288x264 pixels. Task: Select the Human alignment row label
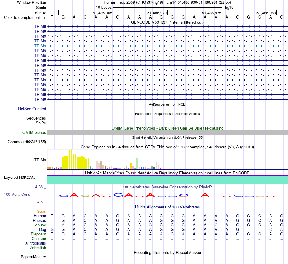pyautogui.click(x=40, y=216)
